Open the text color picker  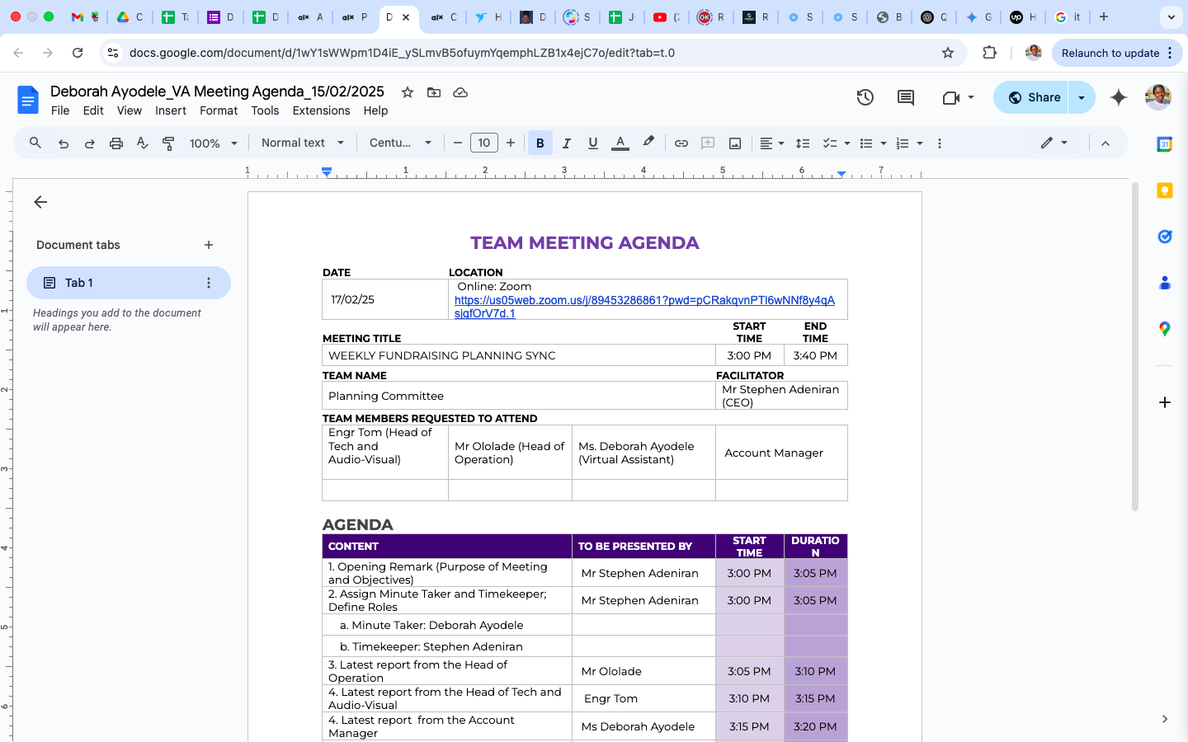(620, 143)
